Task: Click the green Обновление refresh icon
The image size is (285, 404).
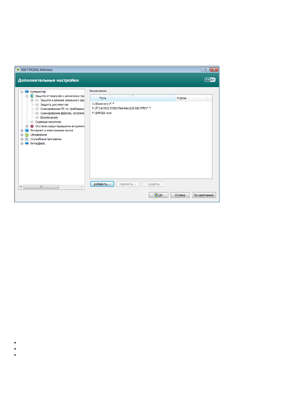Action: coord(27,135)
